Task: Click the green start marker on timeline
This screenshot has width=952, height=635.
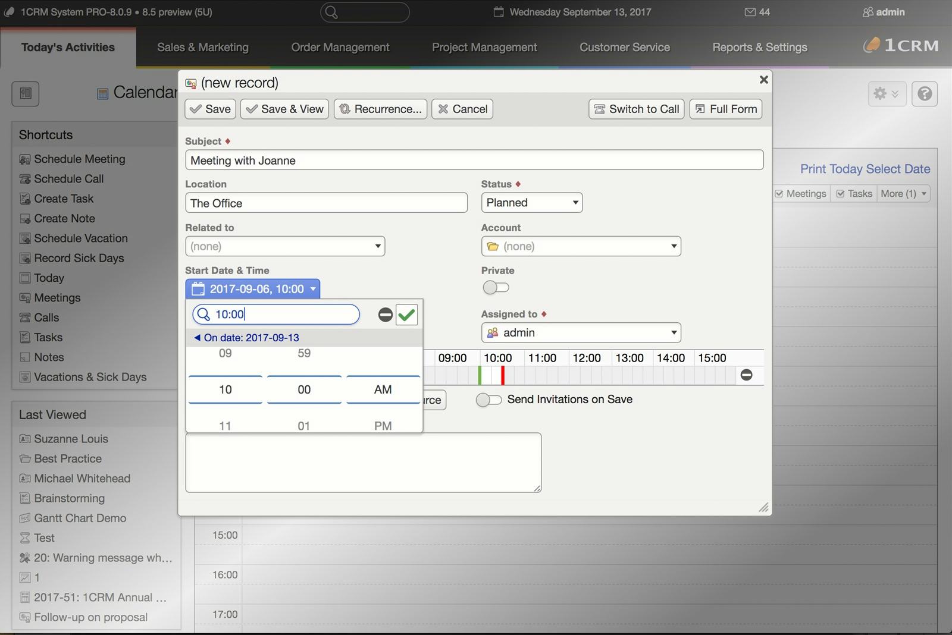Action: 480,375
